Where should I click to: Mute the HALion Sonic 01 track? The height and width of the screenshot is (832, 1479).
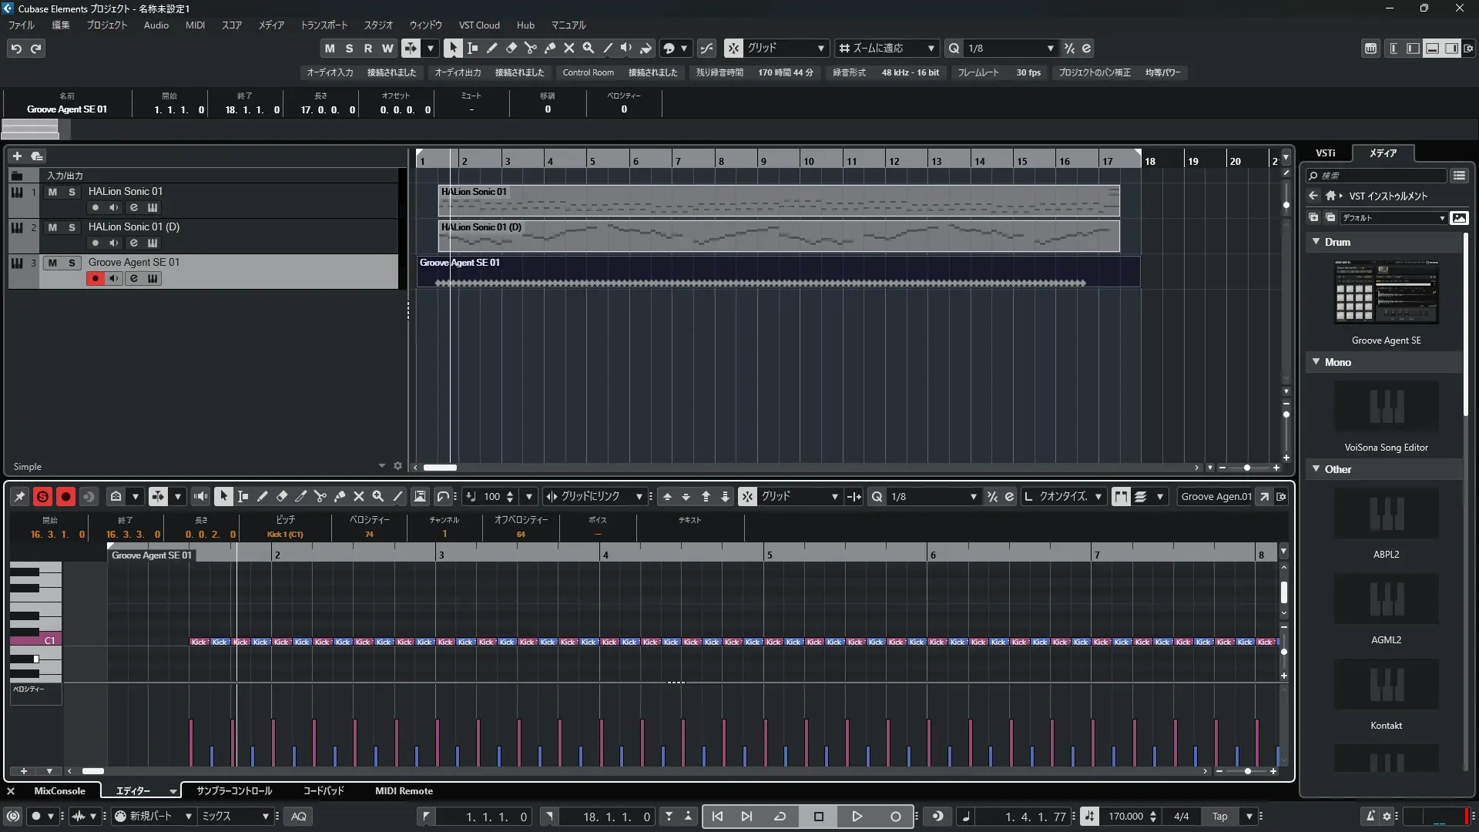(x=52, y=192)
